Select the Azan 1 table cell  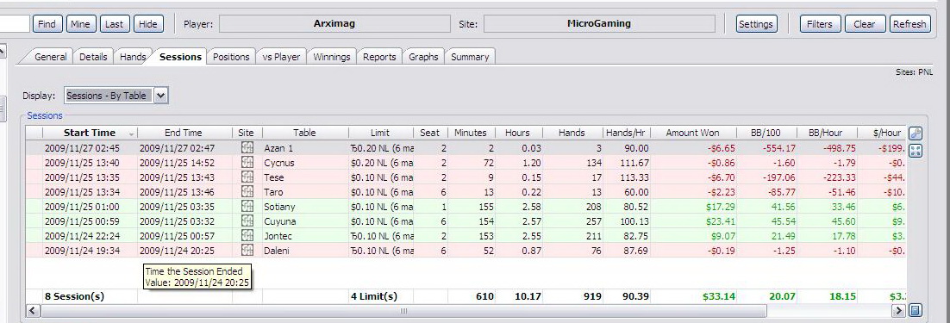305,147
